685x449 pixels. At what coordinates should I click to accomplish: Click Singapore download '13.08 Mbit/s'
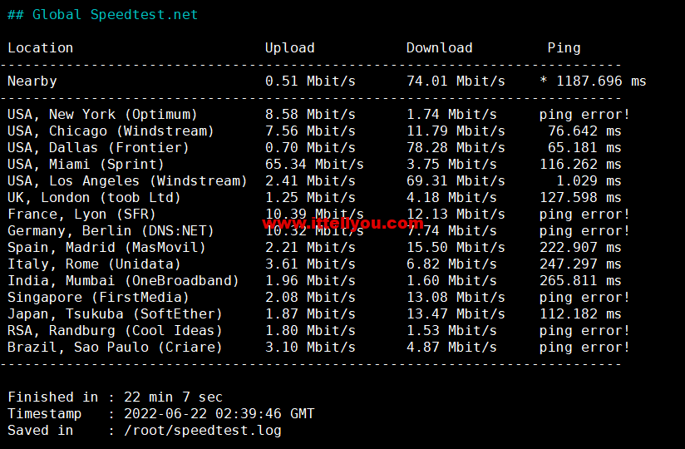(456, 297)
